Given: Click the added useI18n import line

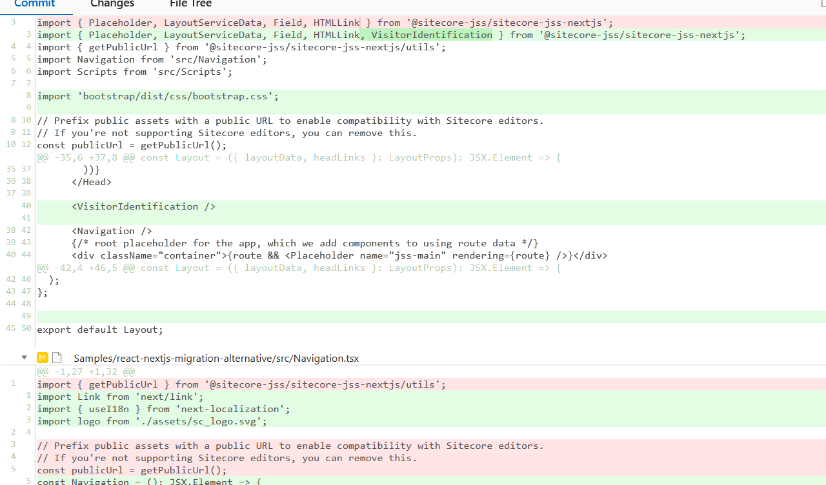Looking at the screenshot, I should click(x=163, y=409).
